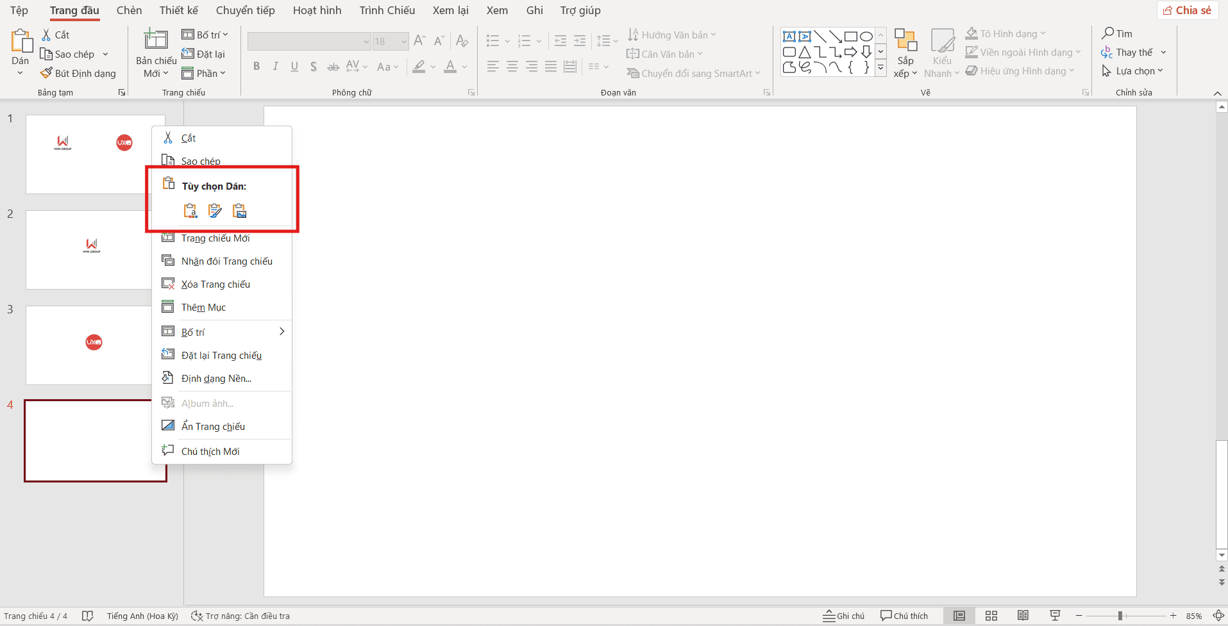Expand the Lựa chọn dropdown

pos(1160,71)
